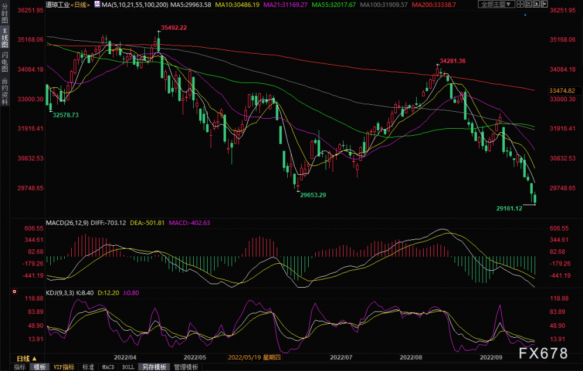Click the blue dot marker near top right
This screenshot has height=371, width=583.
pyautogui.click(x=525, y=15)
